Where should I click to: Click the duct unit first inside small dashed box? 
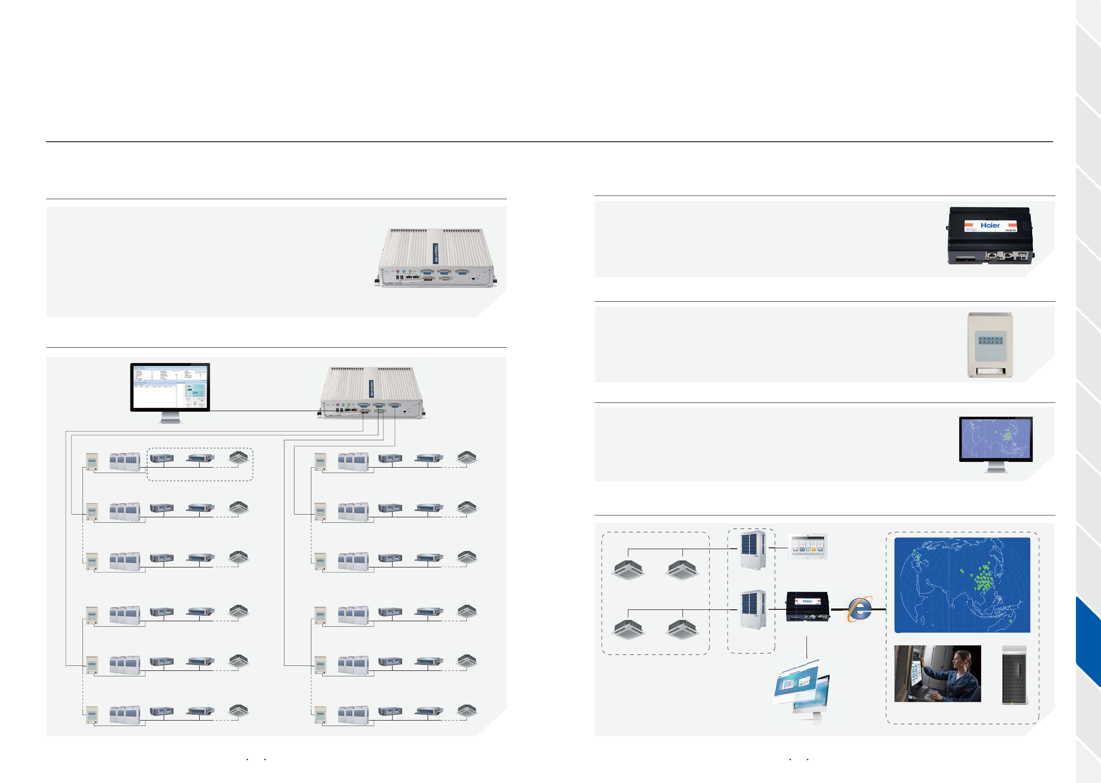161,458
